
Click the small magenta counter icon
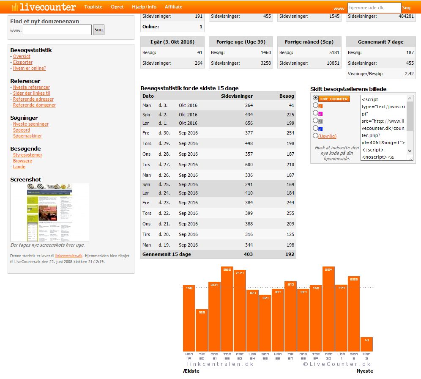320,114
